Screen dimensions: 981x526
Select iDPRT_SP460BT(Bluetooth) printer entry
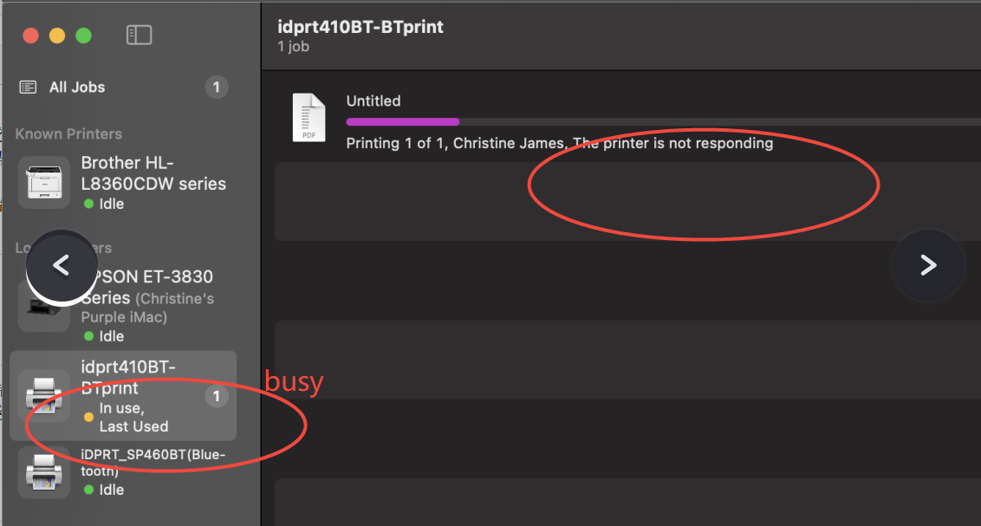point(153,463)
